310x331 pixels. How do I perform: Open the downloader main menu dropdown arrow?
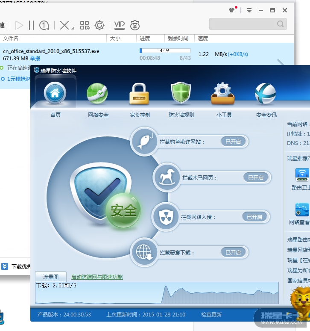coord(249,10)
